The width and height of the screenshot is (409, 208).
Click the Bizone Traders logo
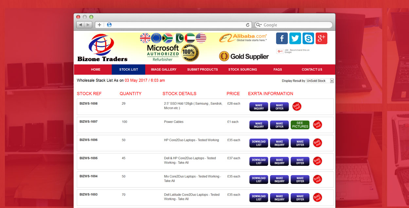pyautogui.click(x=102, y=48)
